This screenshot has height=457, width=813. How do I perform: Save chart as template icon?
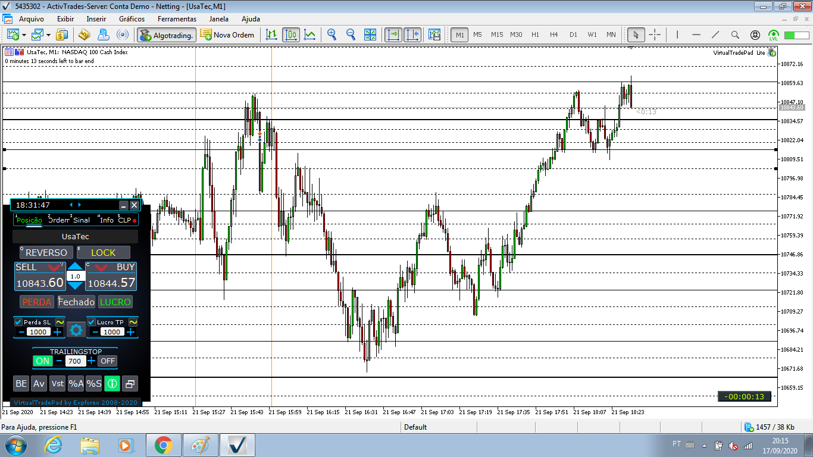pyautogui.click(x=434, y=35)
